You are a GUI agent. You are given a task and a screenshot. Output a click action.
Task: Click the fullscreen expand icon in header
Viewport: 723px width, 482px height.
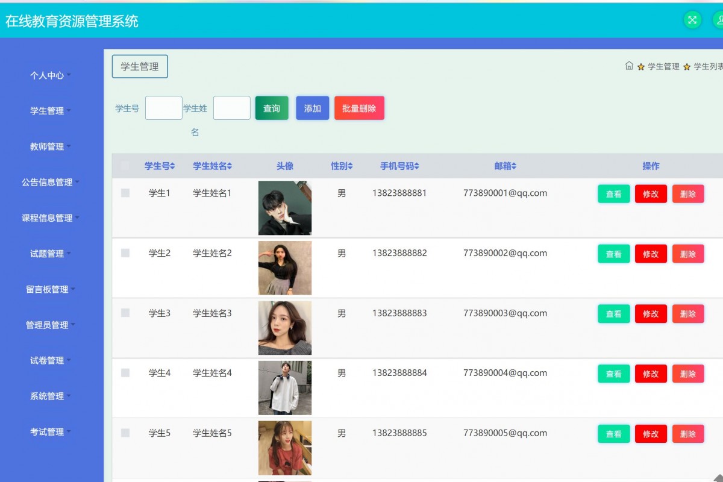(x=692, y=20)
